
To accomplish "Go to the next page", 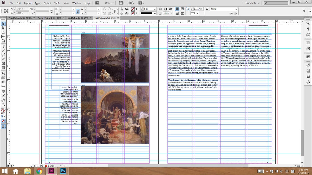I will click(x=34, y=166).
